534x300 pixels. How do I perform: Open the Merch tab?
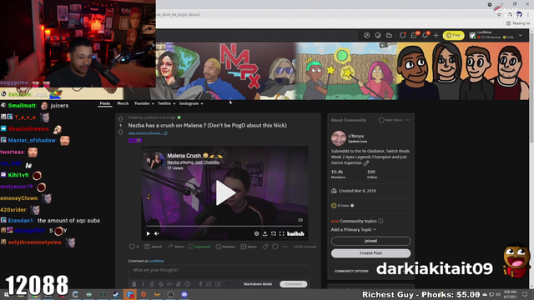point(123,103)
